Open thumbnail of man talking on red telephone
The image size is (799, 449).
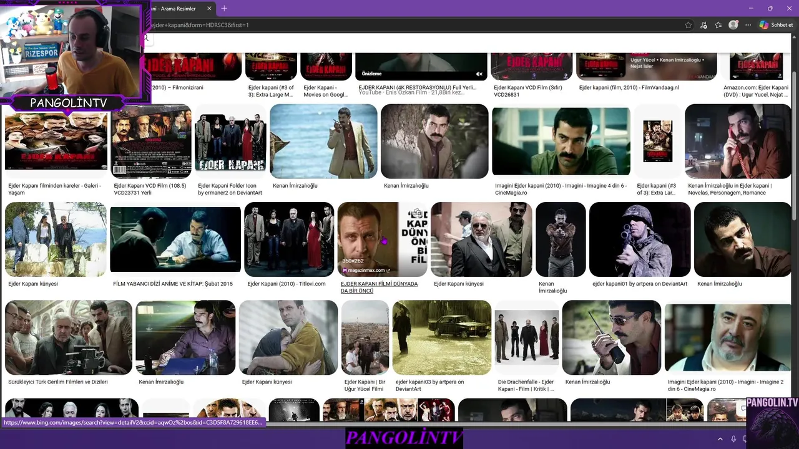(x=738, y=142)
